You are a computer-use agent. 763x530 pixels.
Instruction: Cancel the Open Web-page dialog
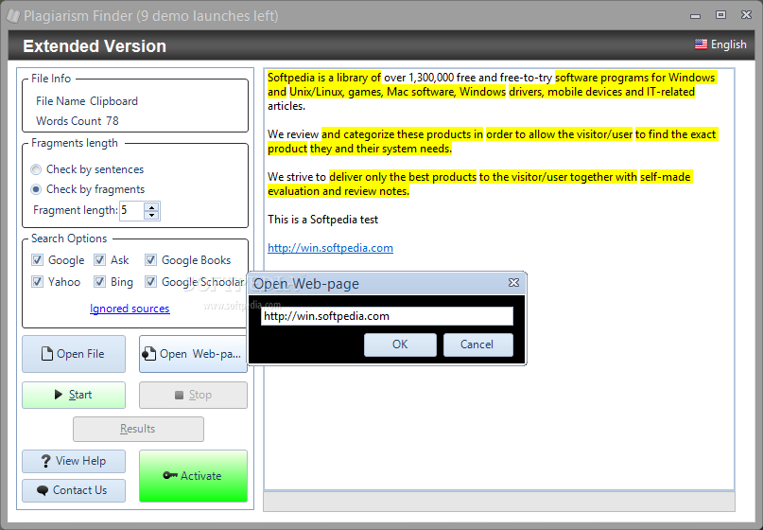pyautogui.click(x=477, y=344)
